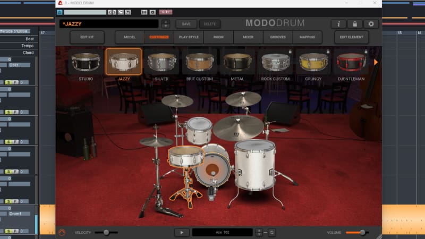Toggle the blue plugin power button
425x239 pixels.
tap(59, 12)
